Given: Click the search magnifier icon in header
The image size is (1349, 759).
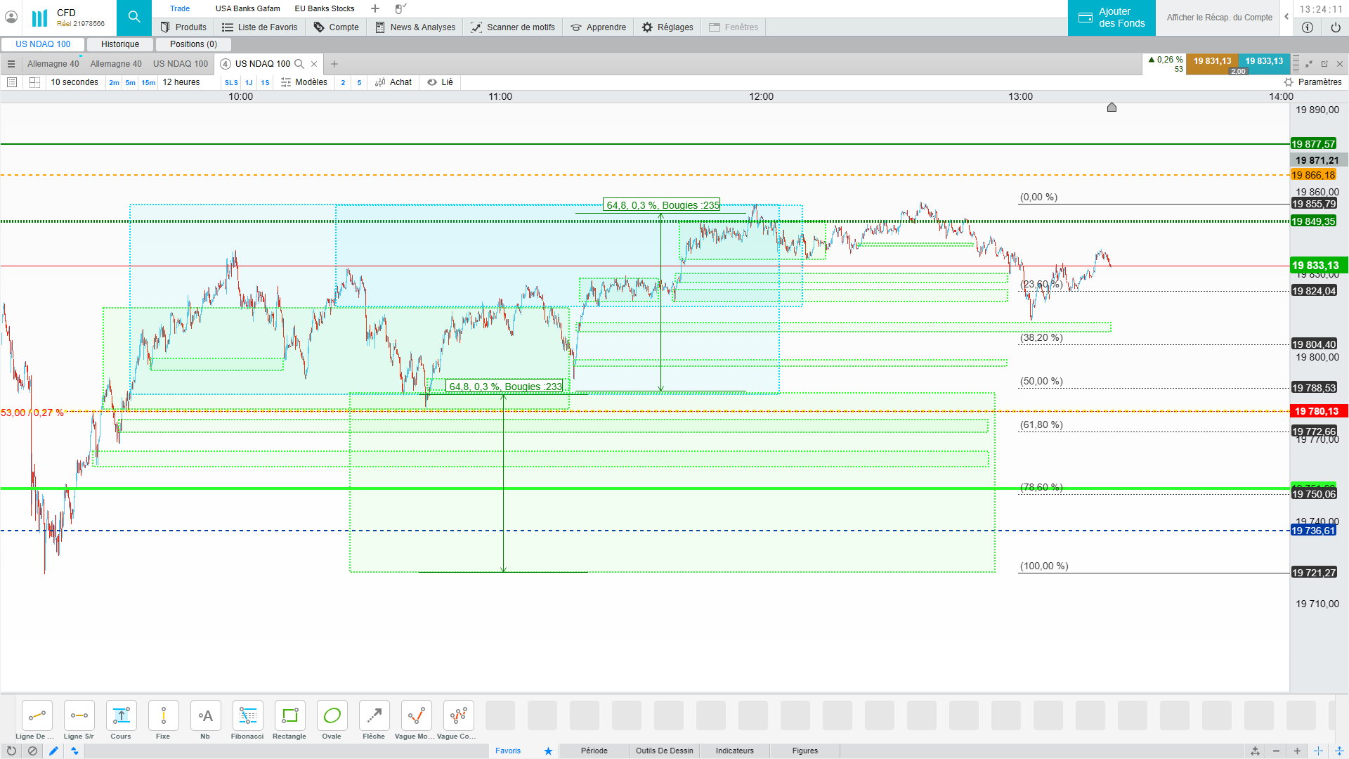Looking at the screenshot, I should coord(133,17).
